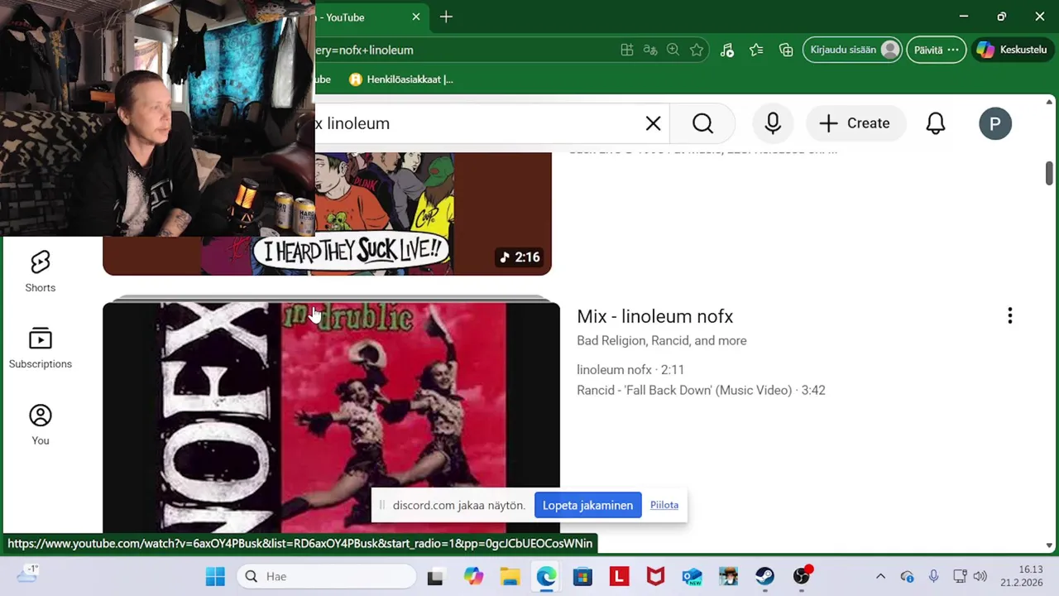
Task: Click Rancid - 'Fall Back Down' track line
Action: click(701, 390)
